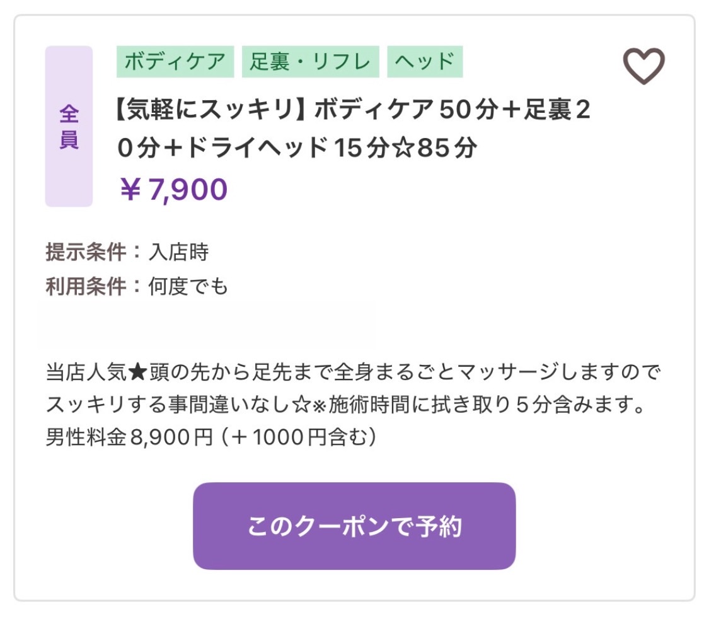Click the black ★ star in the description
Screen dimensions: 709x619
(x=137, y=372)
